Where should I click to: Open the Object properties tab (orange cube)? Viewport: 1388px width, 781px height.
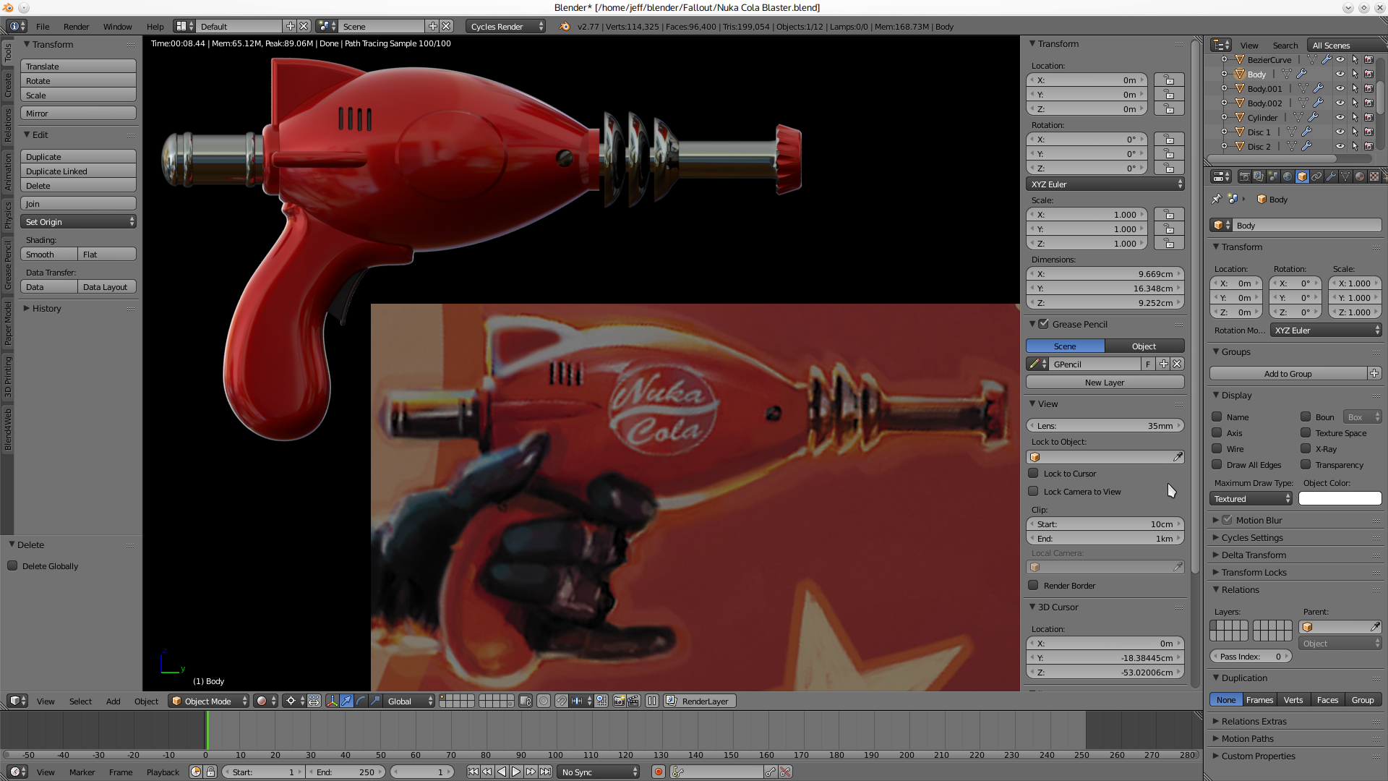click(1302, 176)
